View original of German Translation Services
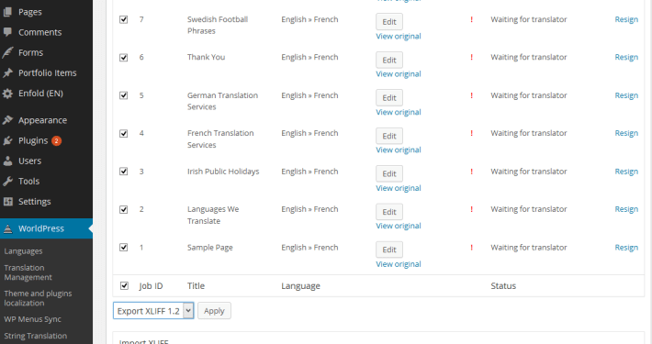This screenshot has width=652, height=344. pyautogui.click(x=399, y=113)
